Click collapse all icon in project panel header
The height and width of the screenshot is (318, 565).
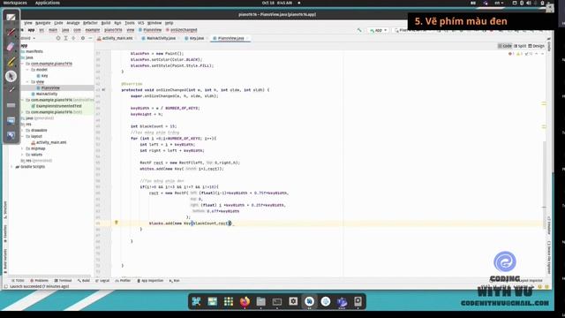(x=74, y=38)
